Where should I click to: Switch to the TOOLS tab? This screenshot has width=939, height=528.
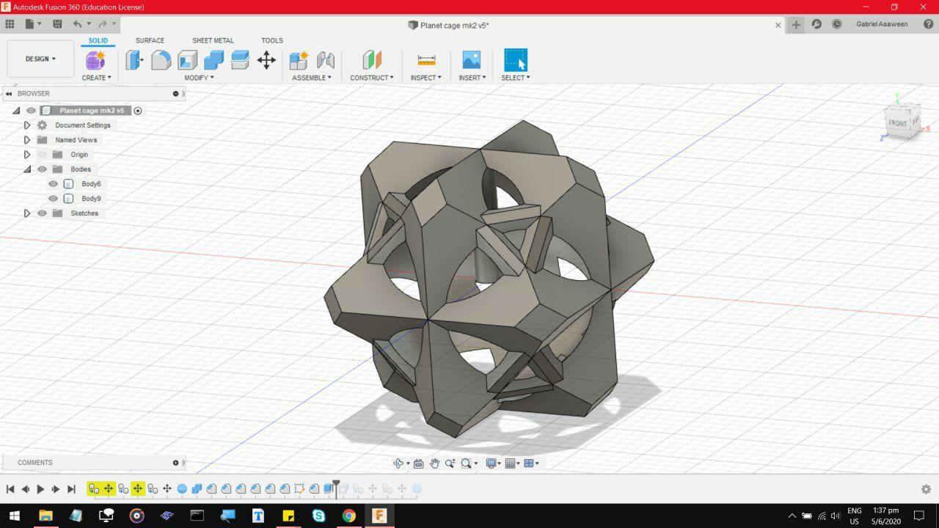[272, 40]
